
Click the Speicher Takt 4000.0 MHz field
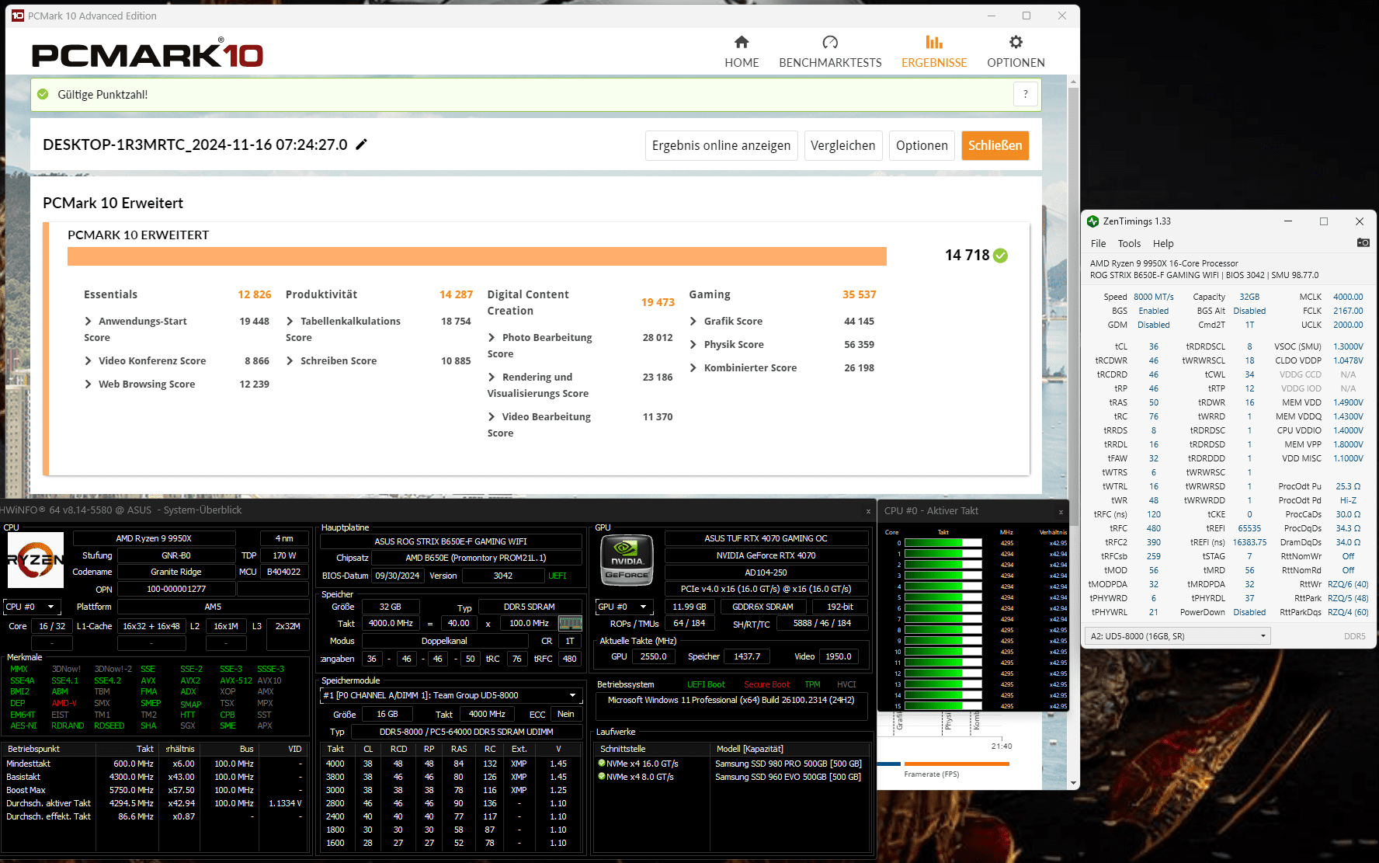[391, 623]
